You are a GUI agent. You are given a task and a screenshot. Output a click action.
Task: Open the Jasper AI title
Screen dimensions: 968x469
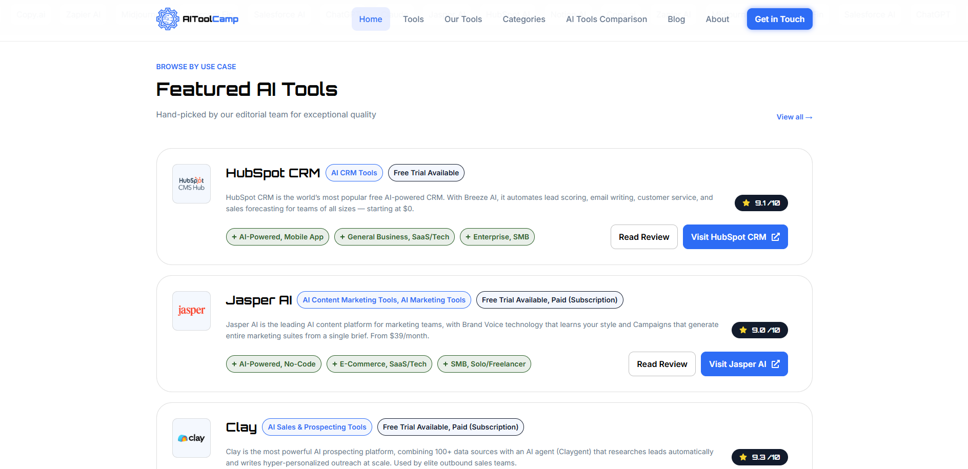coord(259,300)
